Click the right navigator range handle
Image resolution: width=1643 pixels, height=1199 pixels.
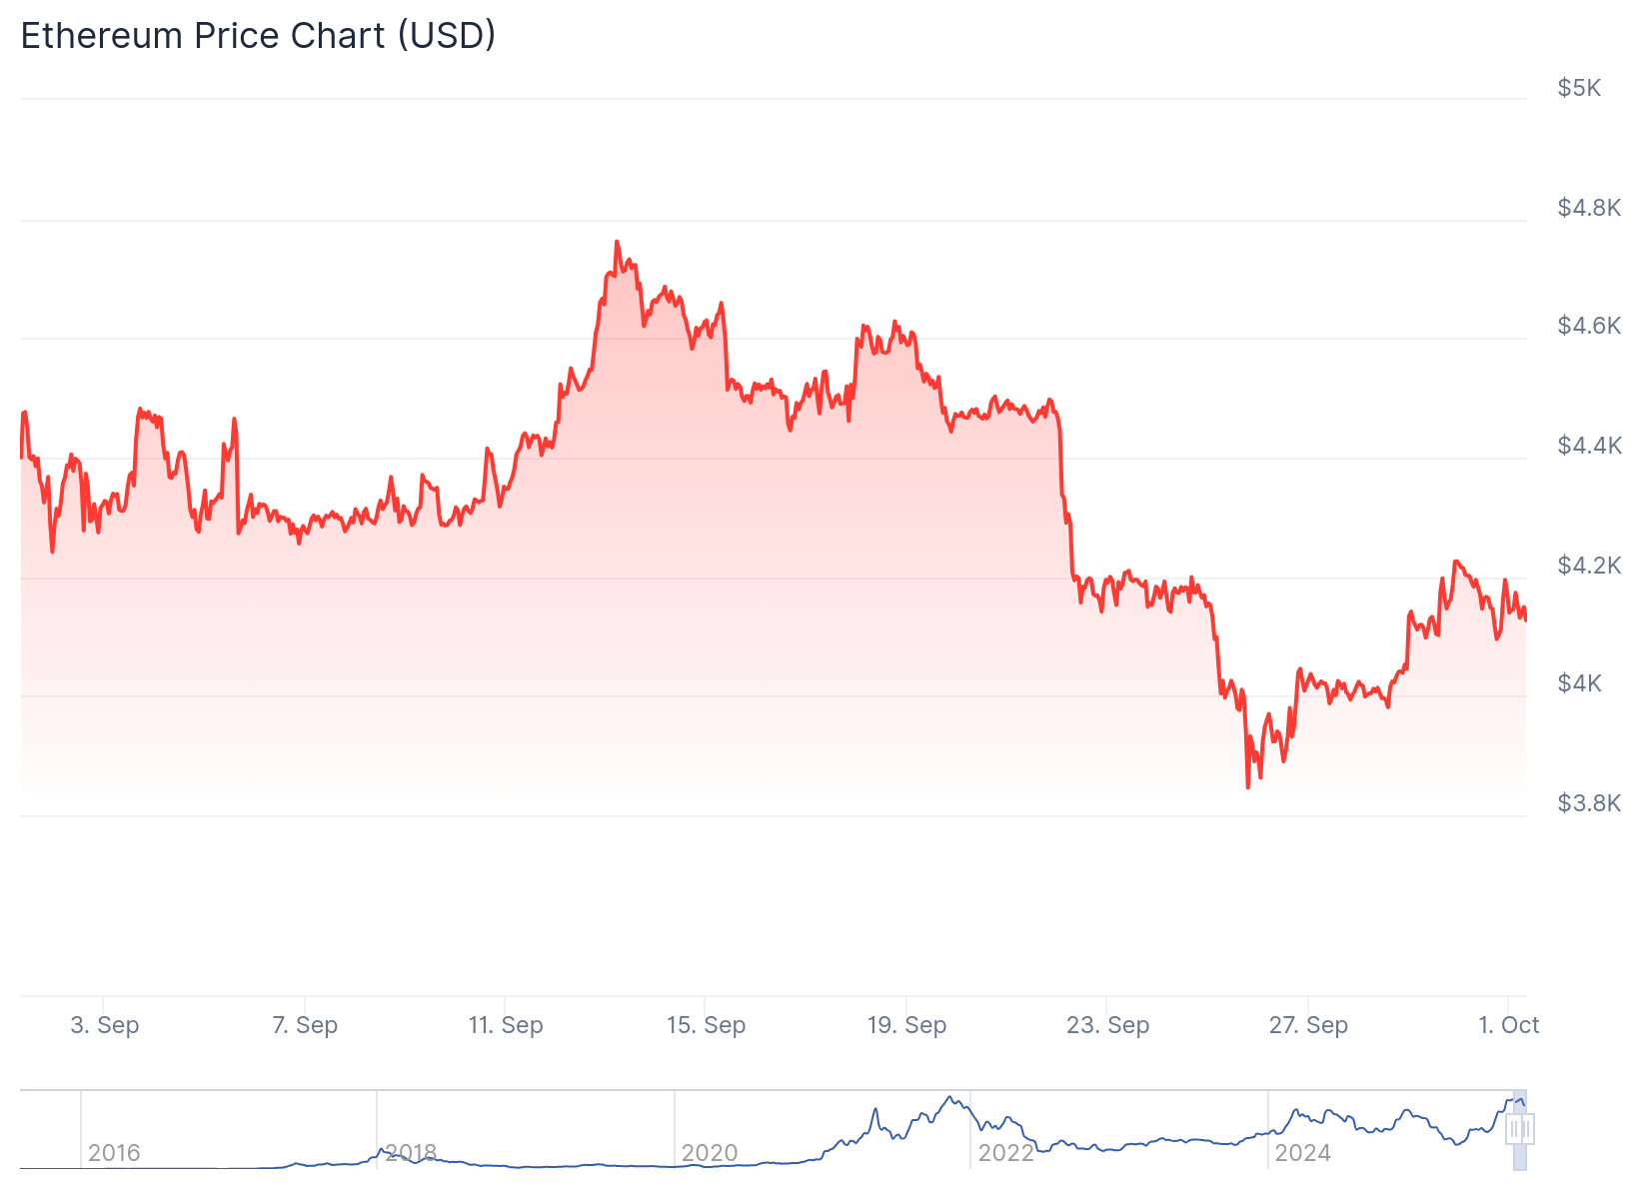[1527, 1130]
